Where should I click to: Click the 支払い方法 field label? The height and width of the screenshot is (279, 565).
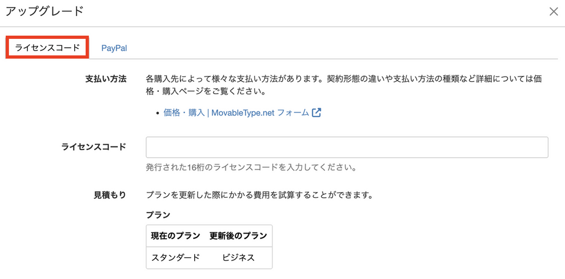click(106, 79)
